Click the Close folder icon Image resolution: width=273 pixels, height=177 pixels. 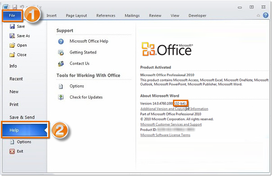12,55
